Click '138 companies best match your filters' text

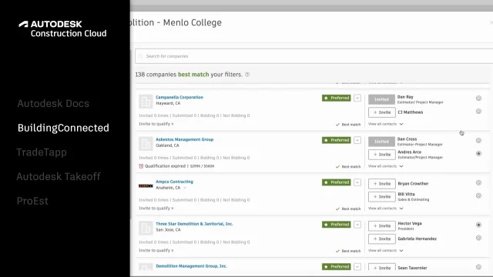tap(189, 75)
